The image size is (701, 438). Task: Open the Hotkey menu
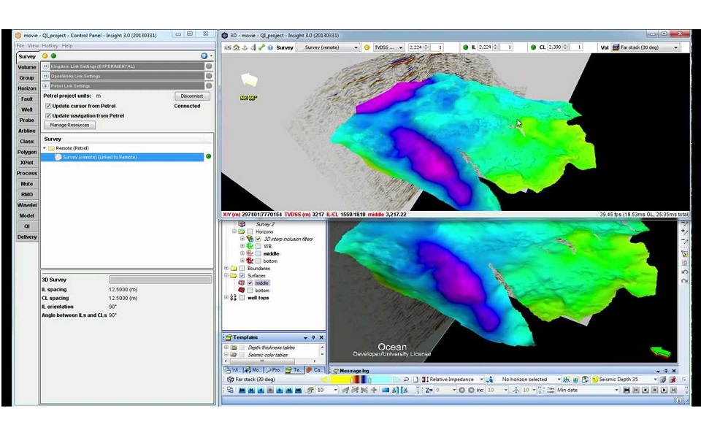tap(50, 46)
